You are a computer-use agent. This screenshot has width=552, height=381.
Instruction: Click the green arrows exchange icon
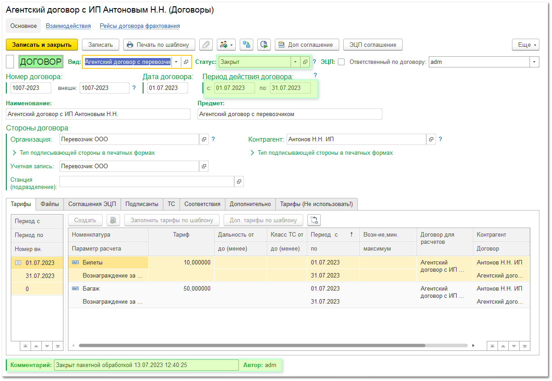246,45
